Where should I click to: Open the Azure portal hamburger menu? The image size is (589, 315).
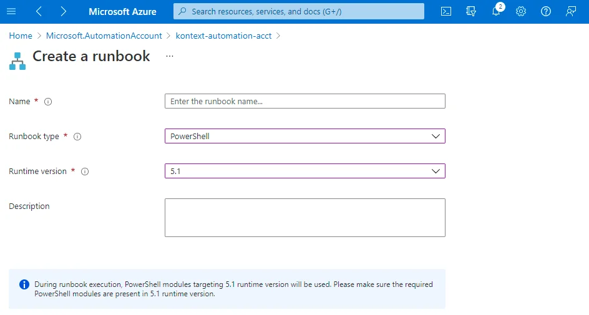(x=11, y=11)
